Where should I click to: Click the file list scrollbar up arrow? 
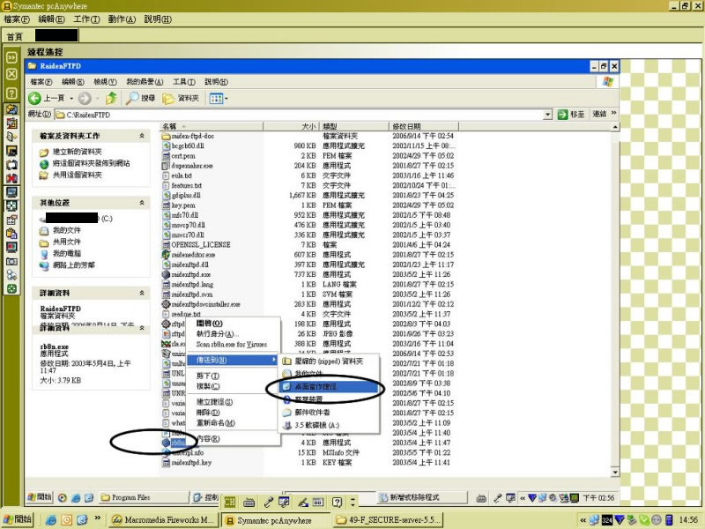coord(614,127)
